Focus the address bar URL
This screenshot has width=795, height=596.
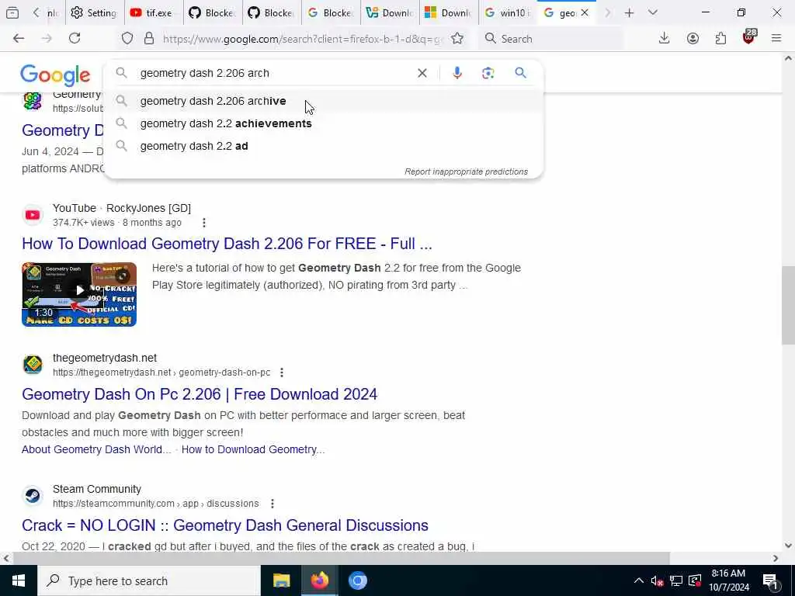click(303, 39)
